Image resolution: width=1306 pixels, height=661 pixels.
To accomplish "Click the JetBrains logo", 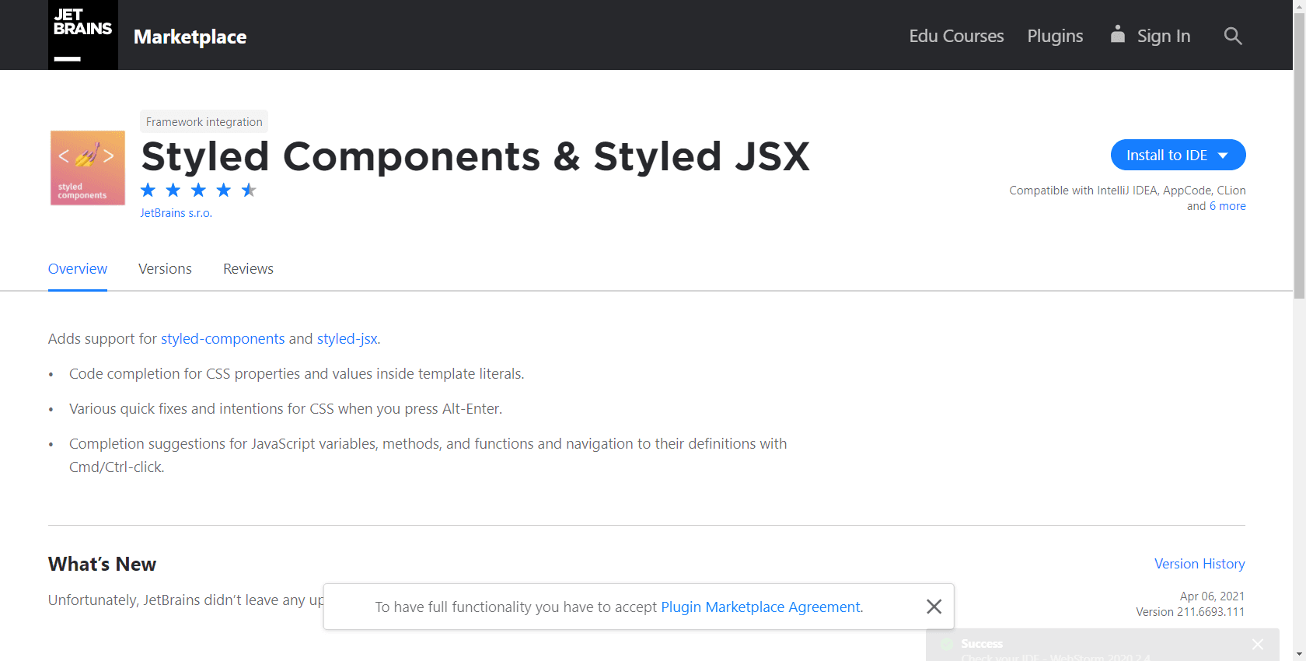I will (x=83, y=35).
